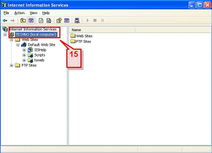Open the View menu
Screen dimensions: 212x153
coord(33,13)
